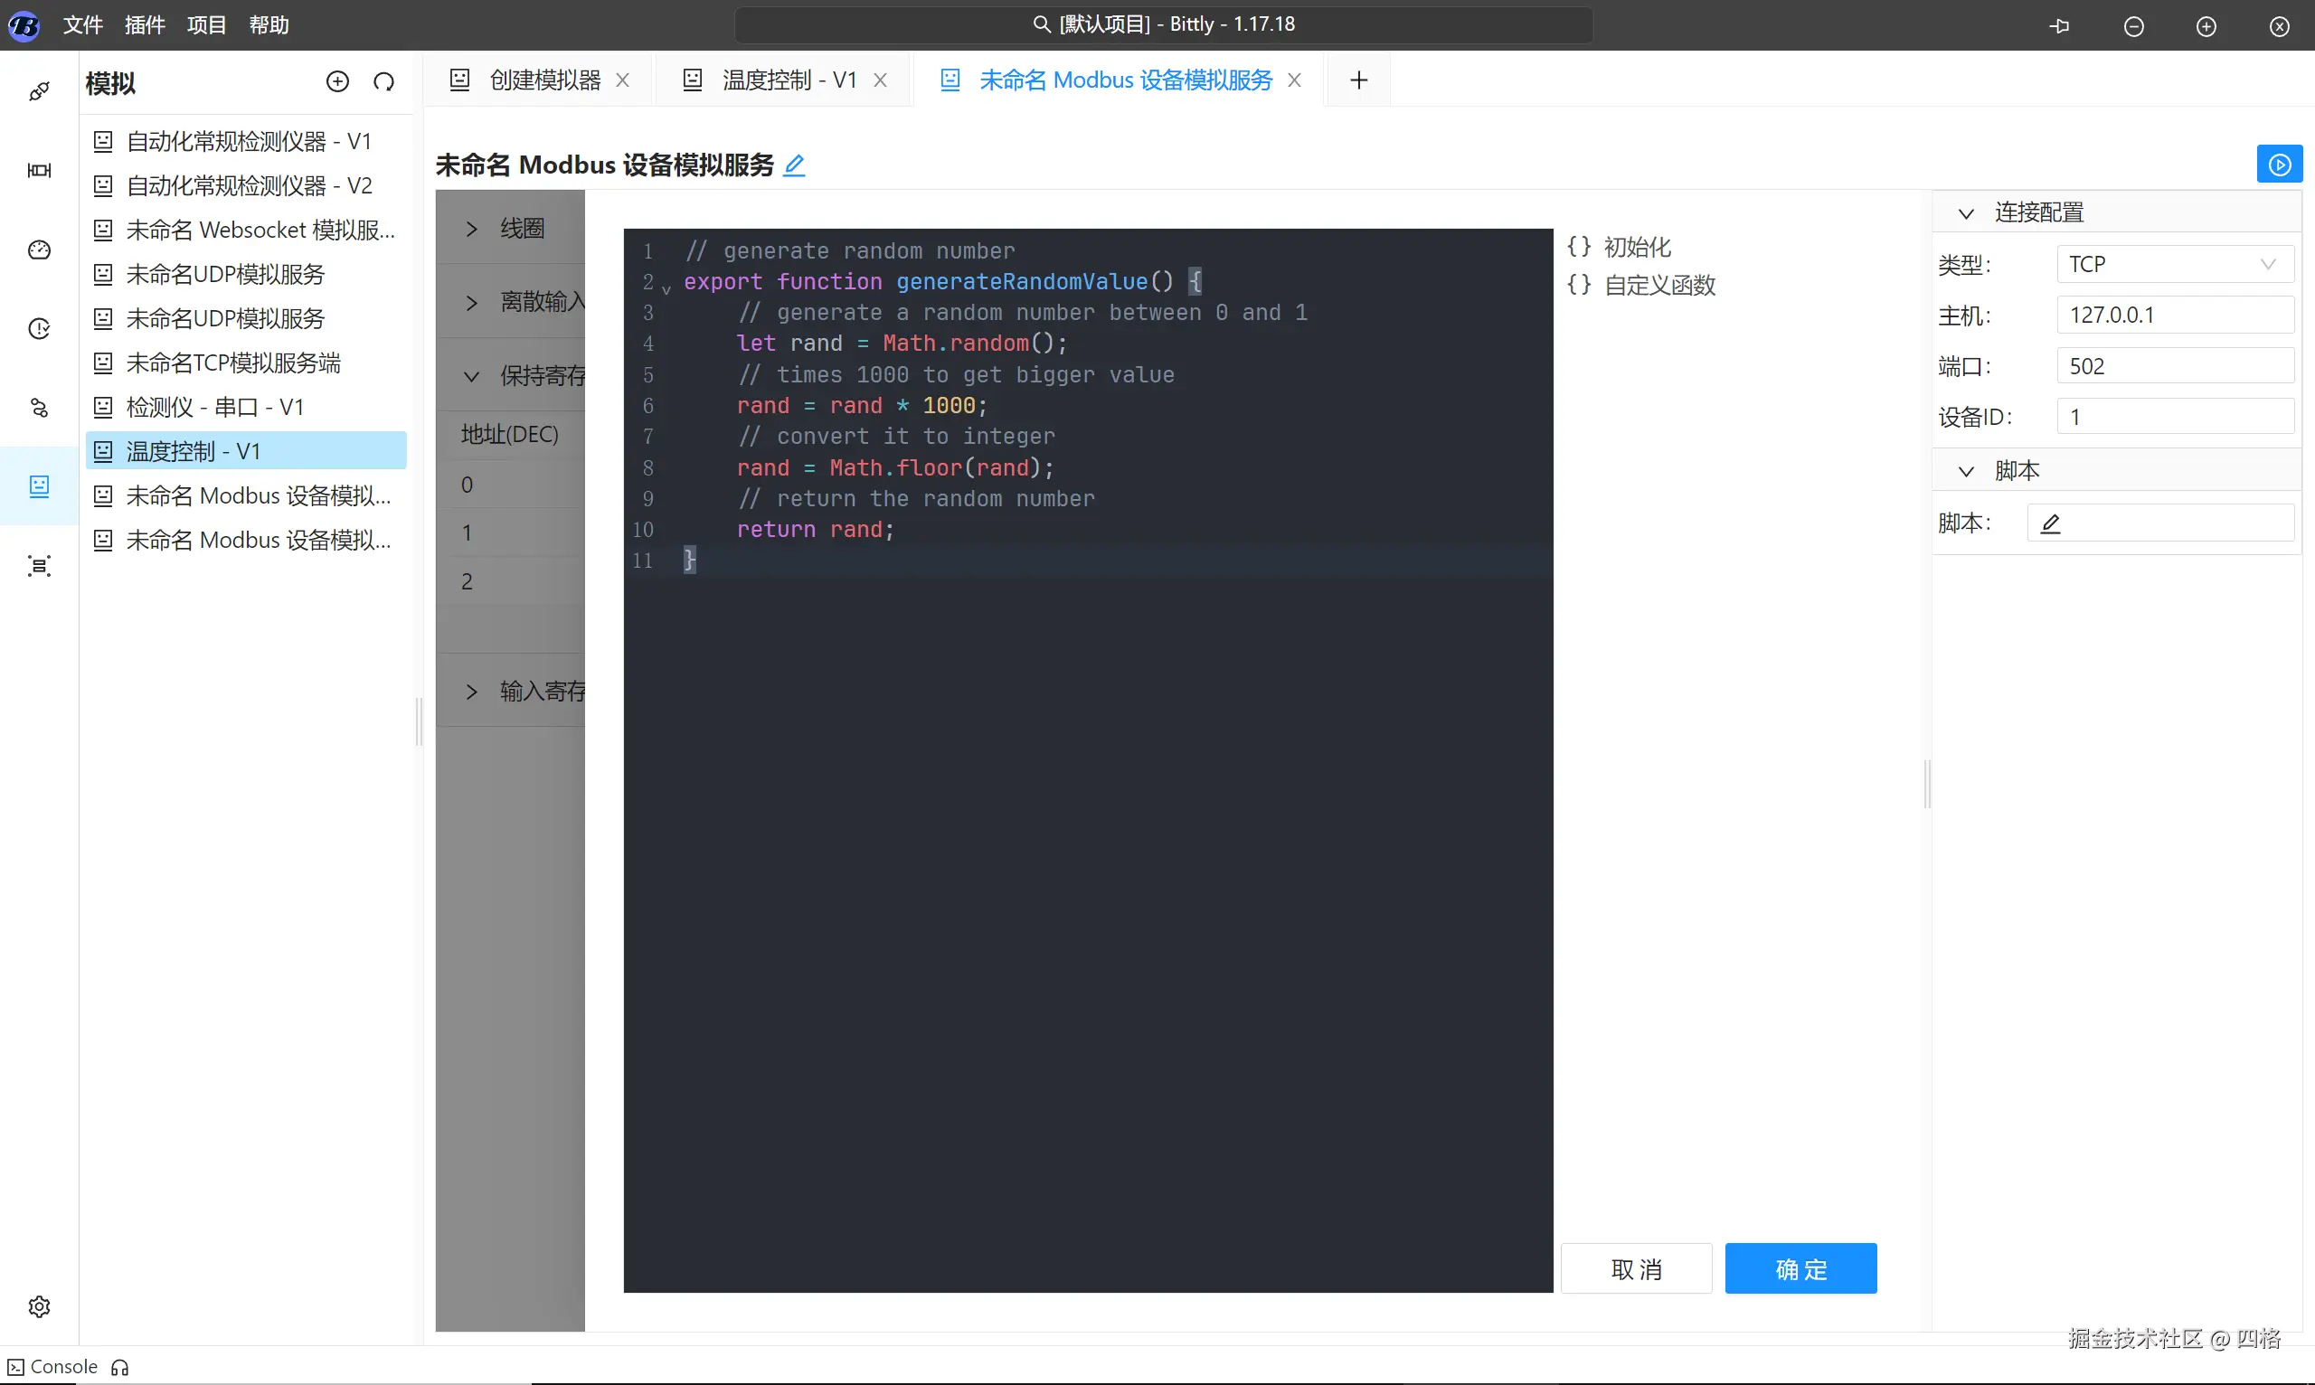This screenshot has width=2315, height=1385.
Task: Open the 类型 TCP dropdown
Action: (x=2174, y=264)
